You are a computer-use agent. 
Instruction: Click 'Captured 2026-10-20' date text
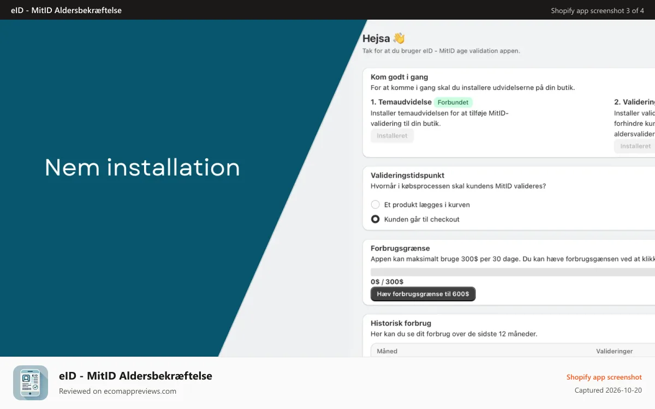(608, 390)
